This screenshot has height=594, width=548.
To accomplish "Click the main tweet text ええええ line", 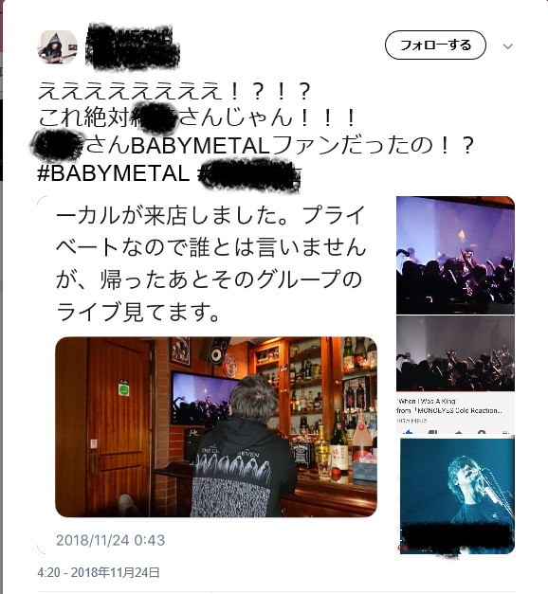I will [174, 91].
